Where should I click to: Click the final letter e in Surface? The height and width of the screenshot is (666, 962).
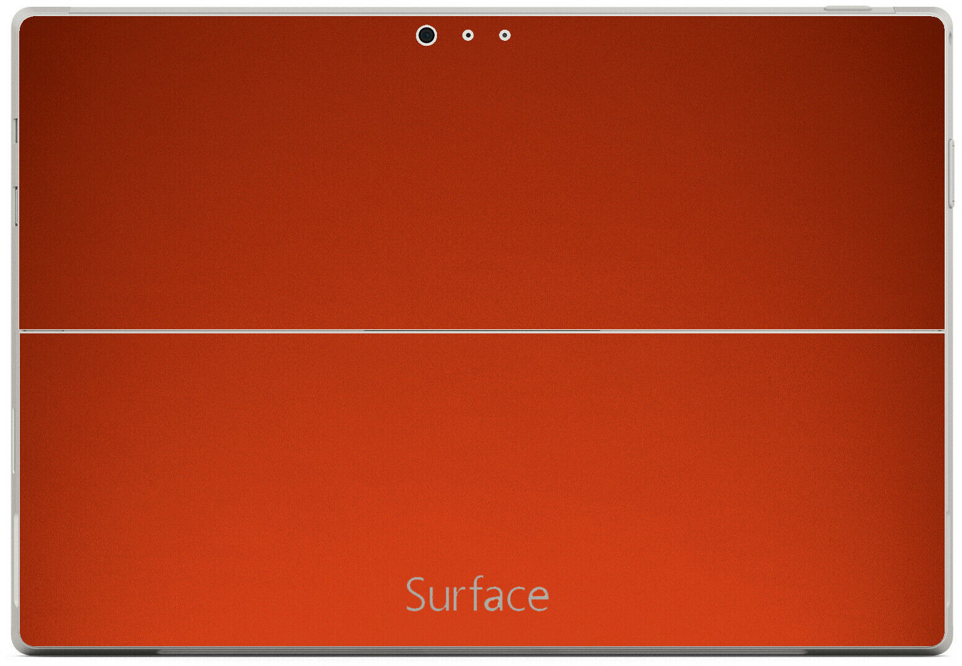537,598
